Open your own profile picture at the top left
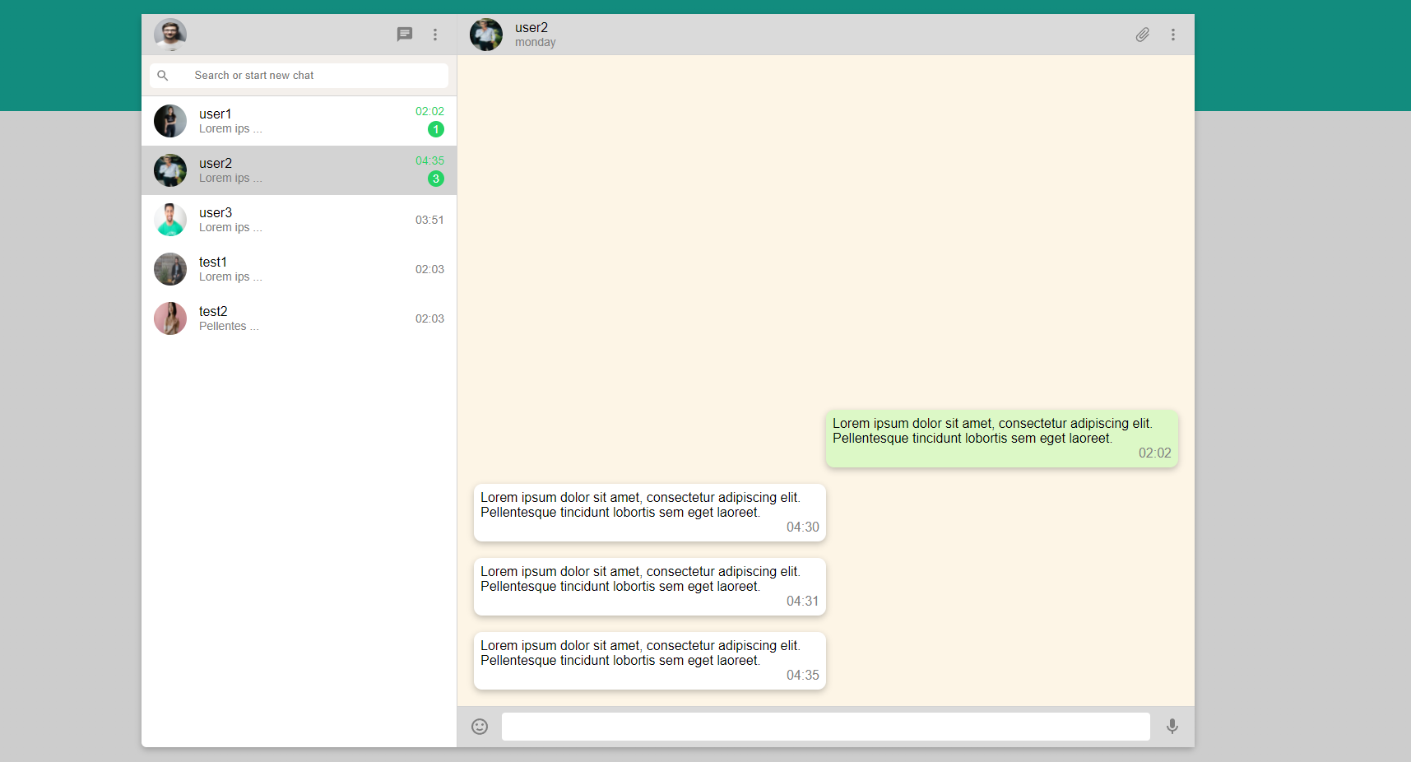 [170, 35]
